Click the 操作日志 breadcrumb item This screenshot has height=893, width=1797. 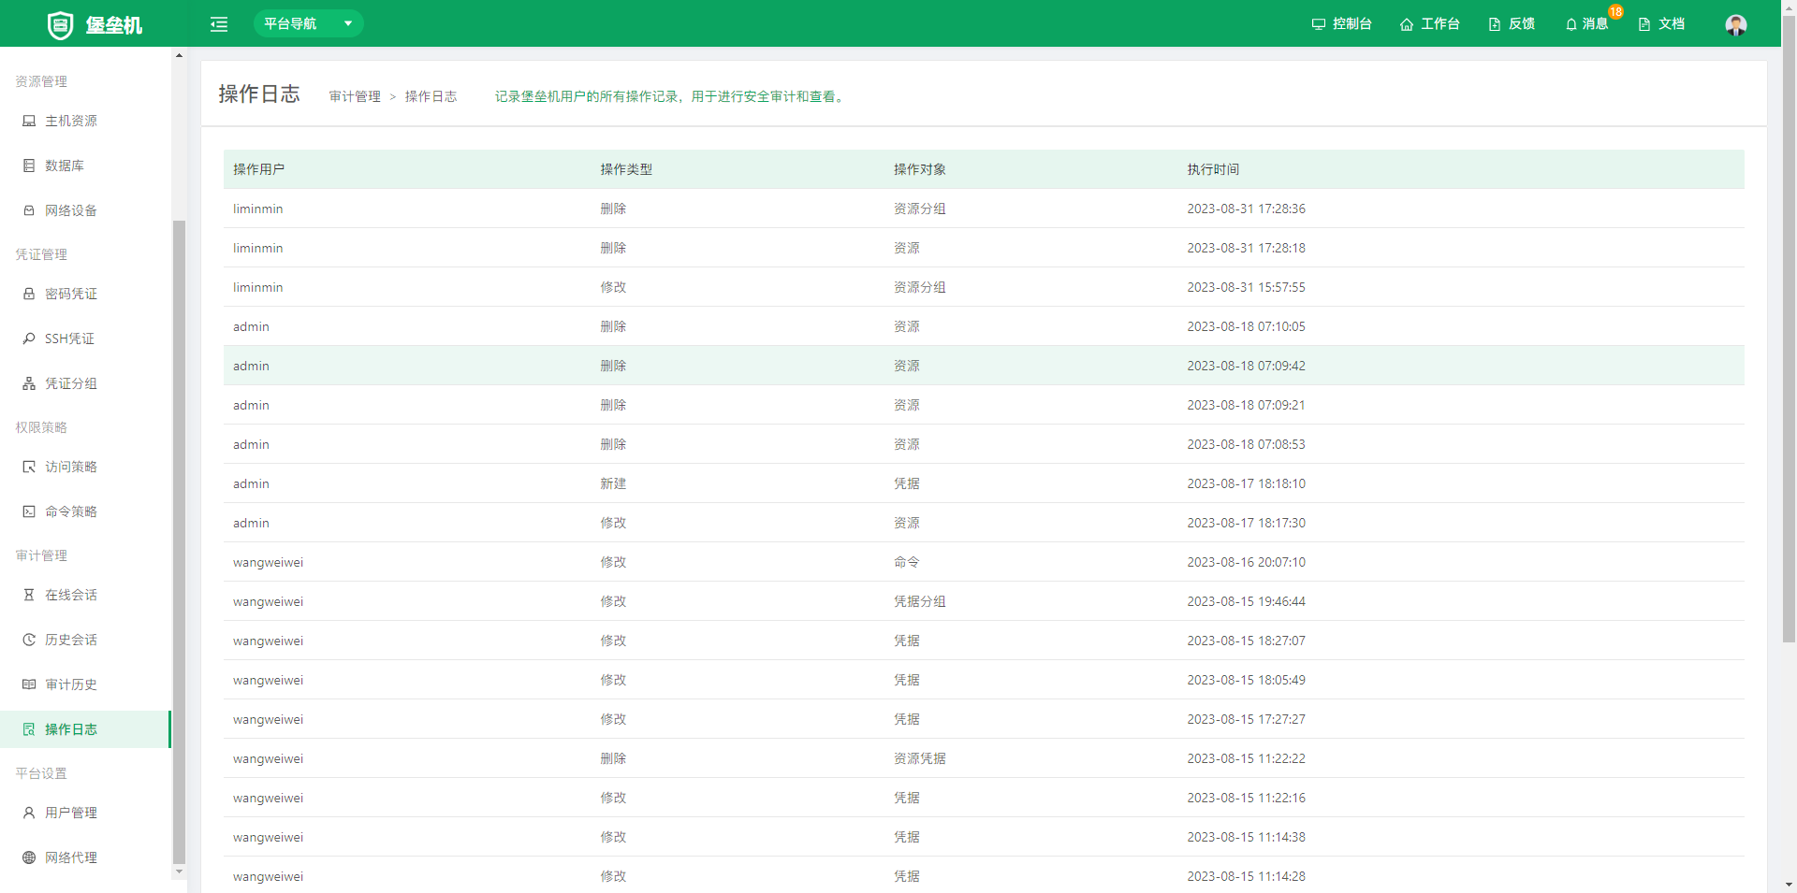pos(431,96)
